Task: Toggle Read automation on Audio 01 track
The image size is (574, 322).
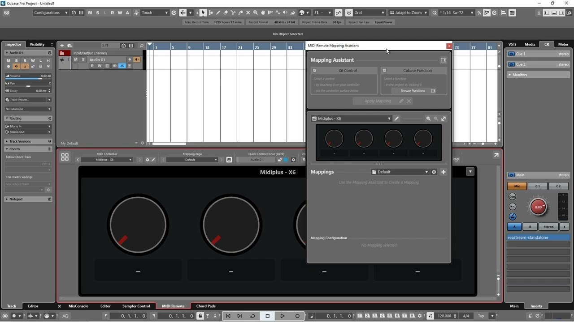Action: 92,66
